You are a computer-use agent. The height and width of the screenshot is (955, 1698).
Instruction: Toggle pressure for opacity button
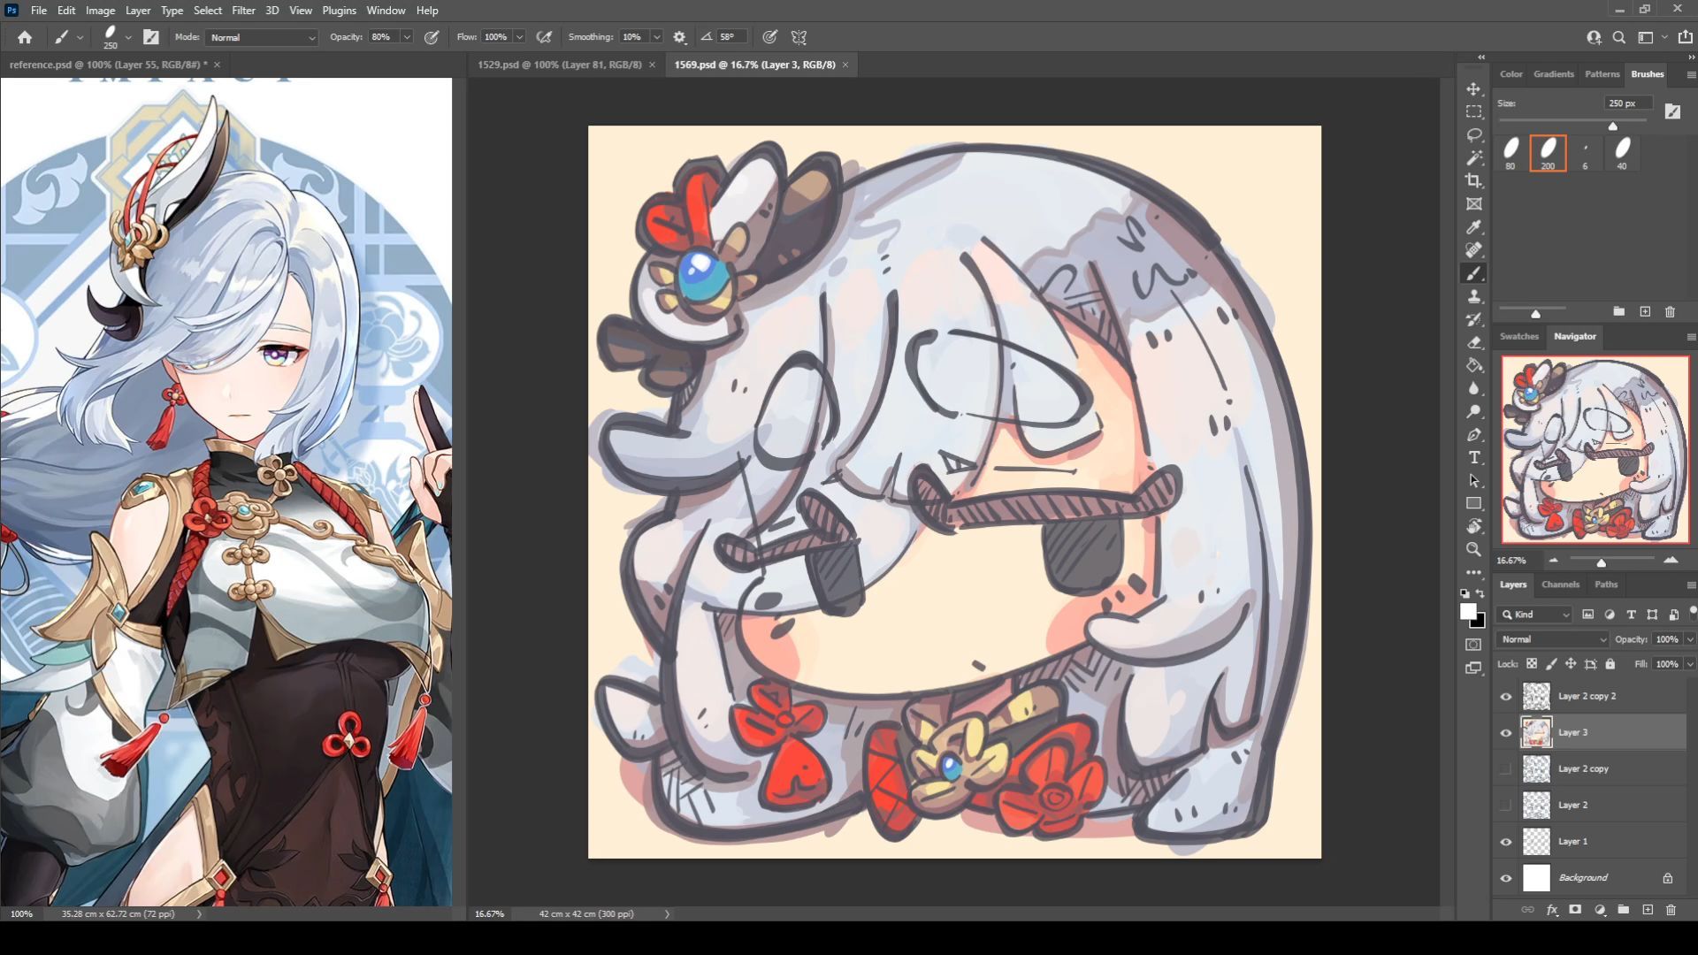pyautogui.click(x=432, y=37)
